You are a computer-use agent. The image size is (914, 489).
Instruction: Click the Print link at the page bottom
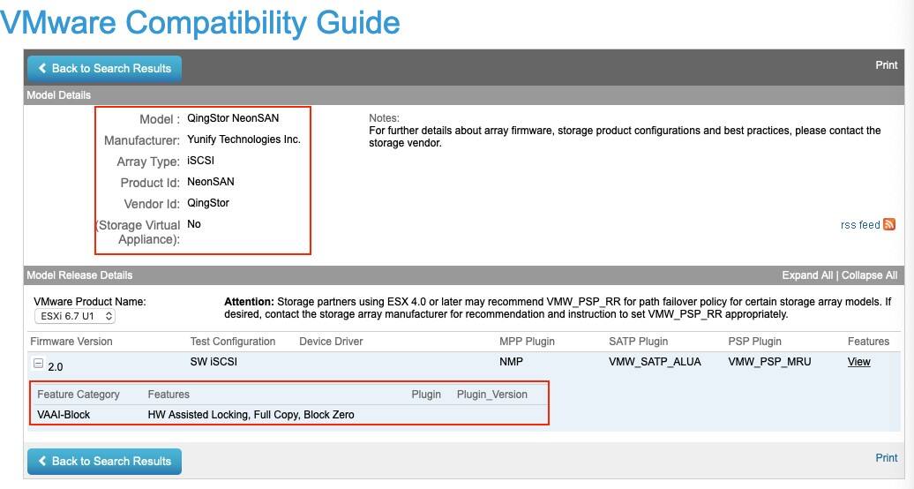pyautogui.click(x=886, y=458)
